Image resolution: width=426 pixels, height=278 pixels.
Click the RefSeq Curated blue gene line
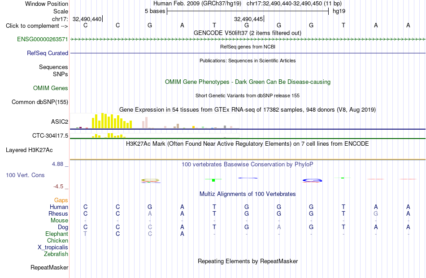tap(248, 53)
